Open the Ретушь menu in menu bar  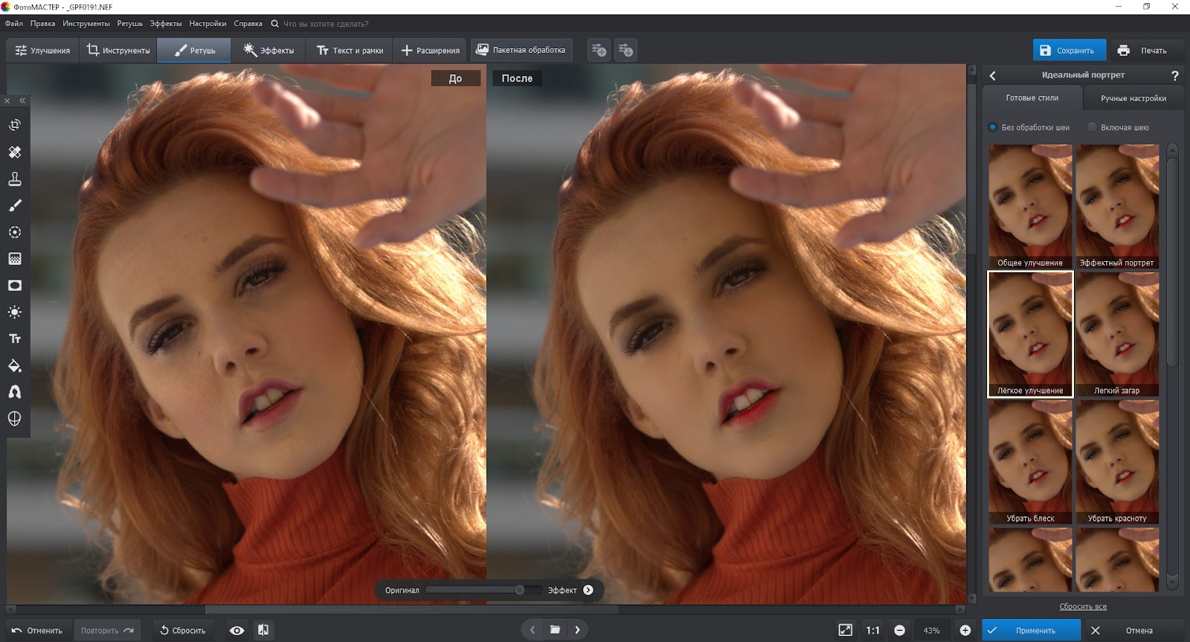pos(129,24)
